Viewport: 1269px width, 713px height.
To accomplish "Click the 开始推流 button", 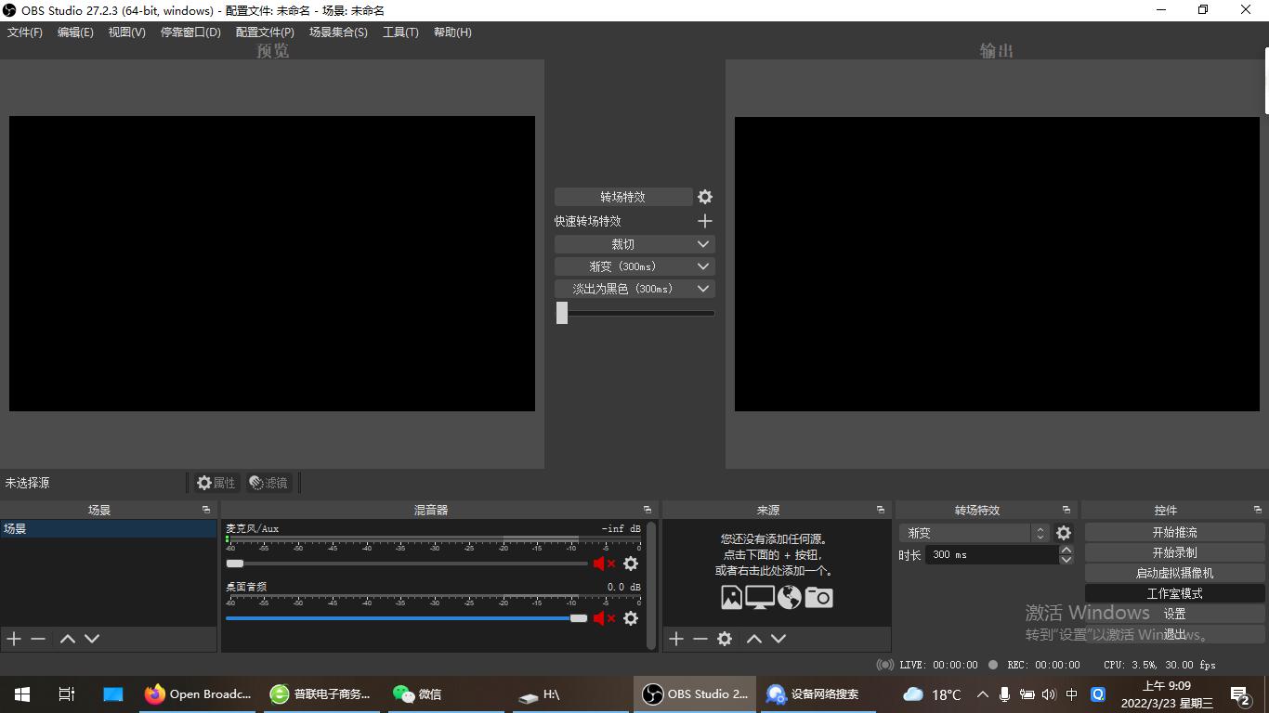I will coord(1174,532).
